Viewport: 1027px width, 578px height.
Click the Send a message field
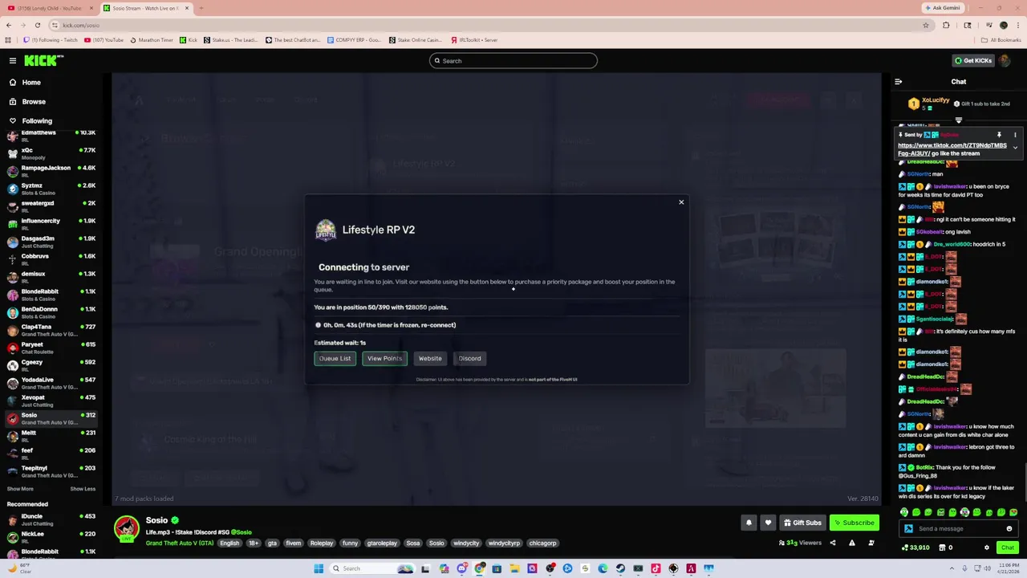pos(959,528)
